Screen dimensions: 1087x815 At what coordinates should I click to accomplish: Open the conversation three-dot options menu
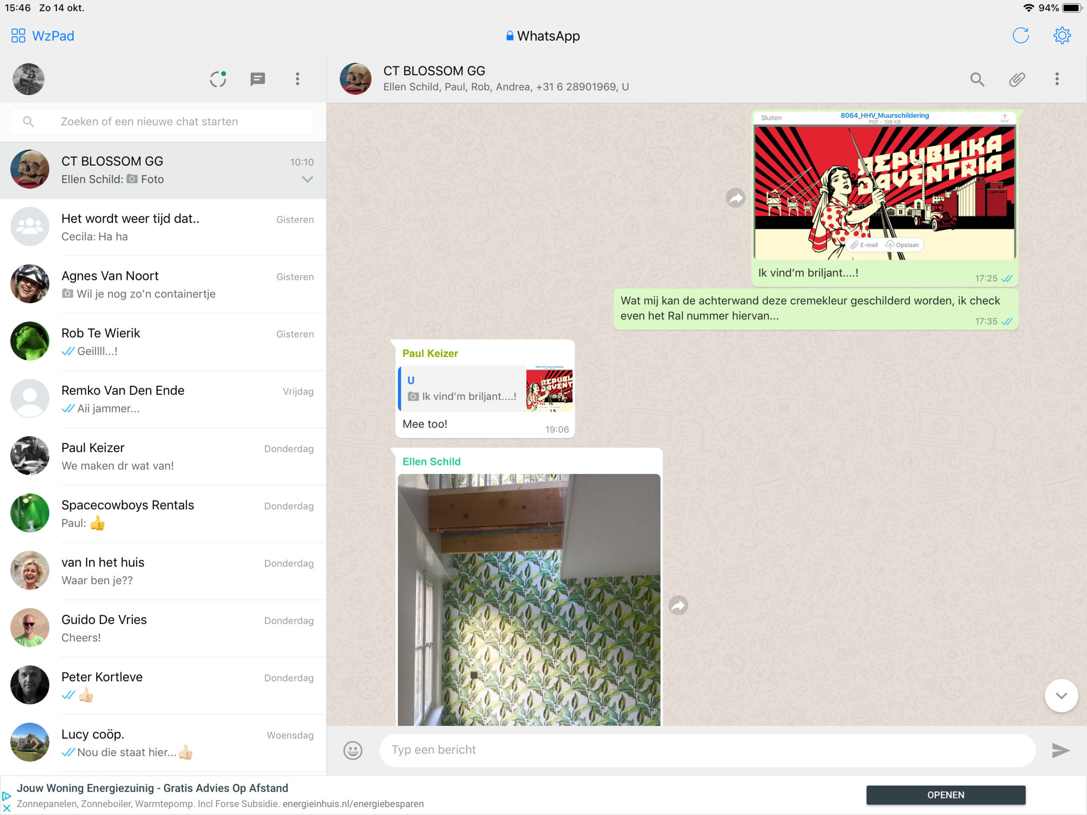[1056, 79]
